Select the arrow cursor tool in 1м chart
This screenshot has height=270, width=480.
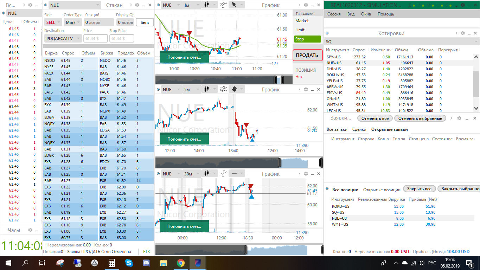(234, 5)
